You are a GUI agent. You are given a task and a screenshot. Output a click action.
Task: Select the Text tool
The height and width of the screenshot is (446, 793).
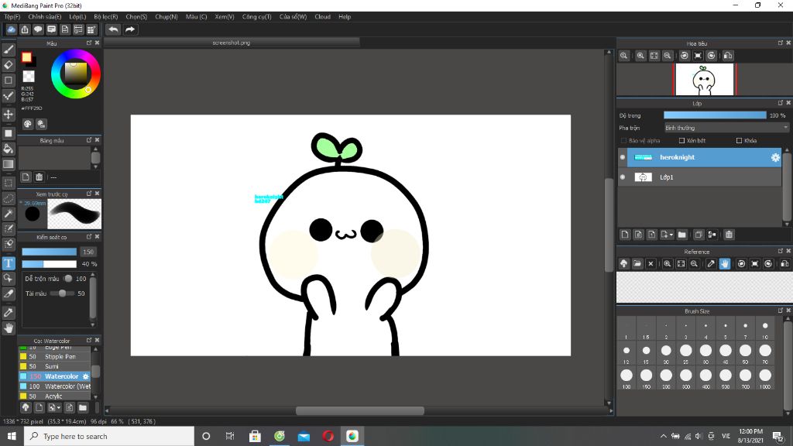tap(8, 263)
